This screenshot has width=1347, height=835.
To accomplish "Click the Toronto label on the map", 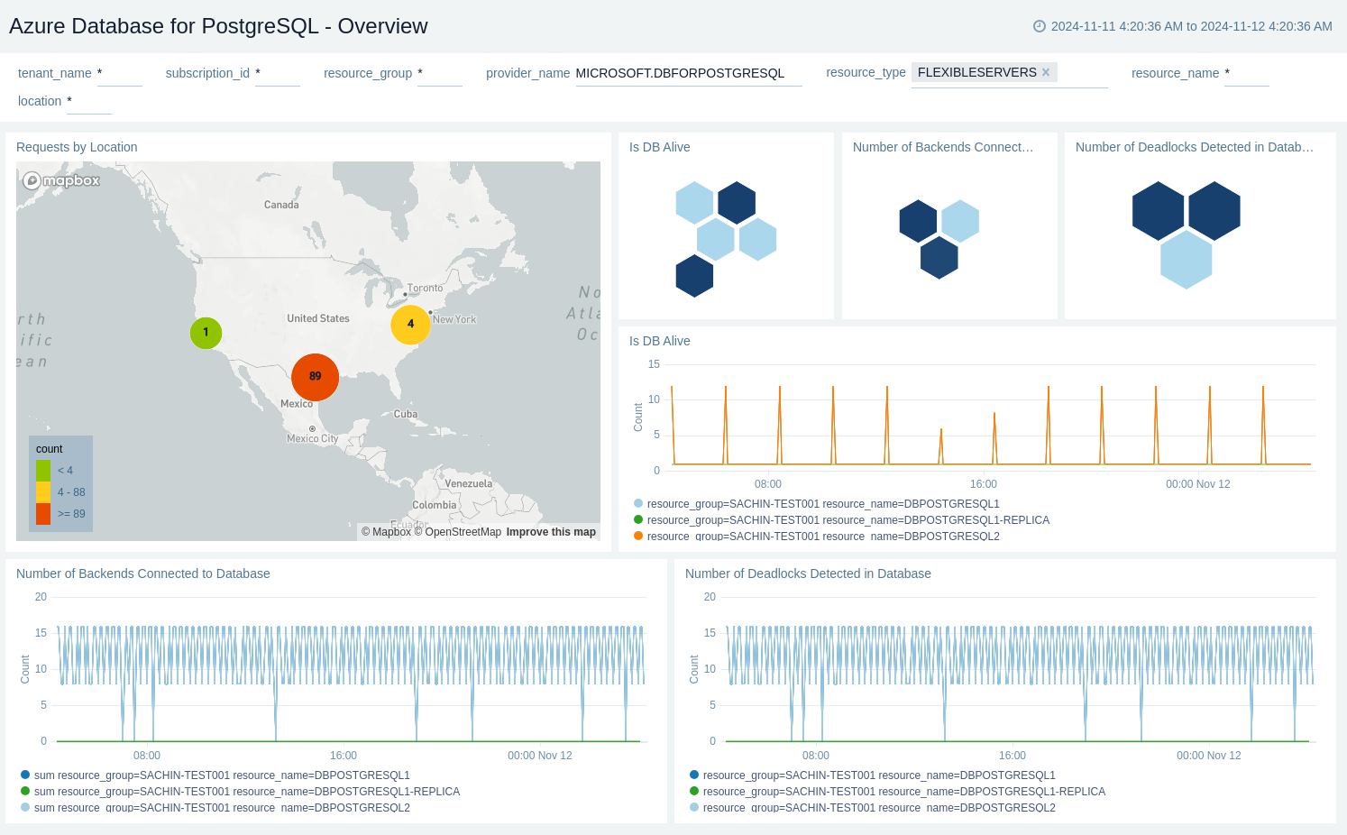I will pyautogui.click(x=426, y=289).
